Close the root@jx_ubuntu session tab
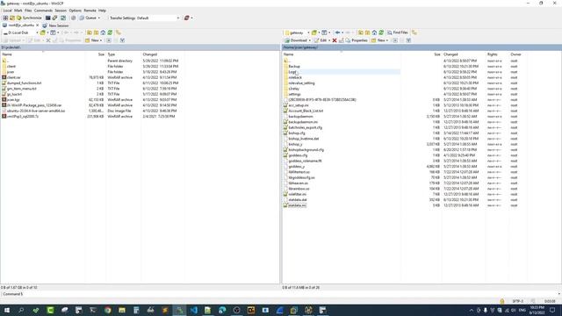This screenshot has width=562, height=316. coord(37,25)
